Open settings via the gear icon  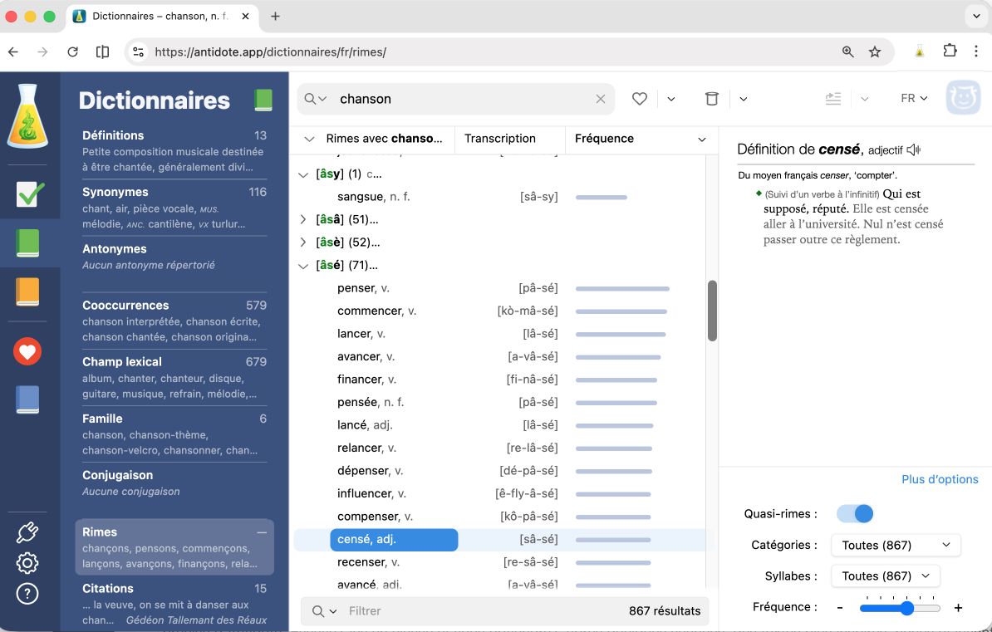point(27,563)
